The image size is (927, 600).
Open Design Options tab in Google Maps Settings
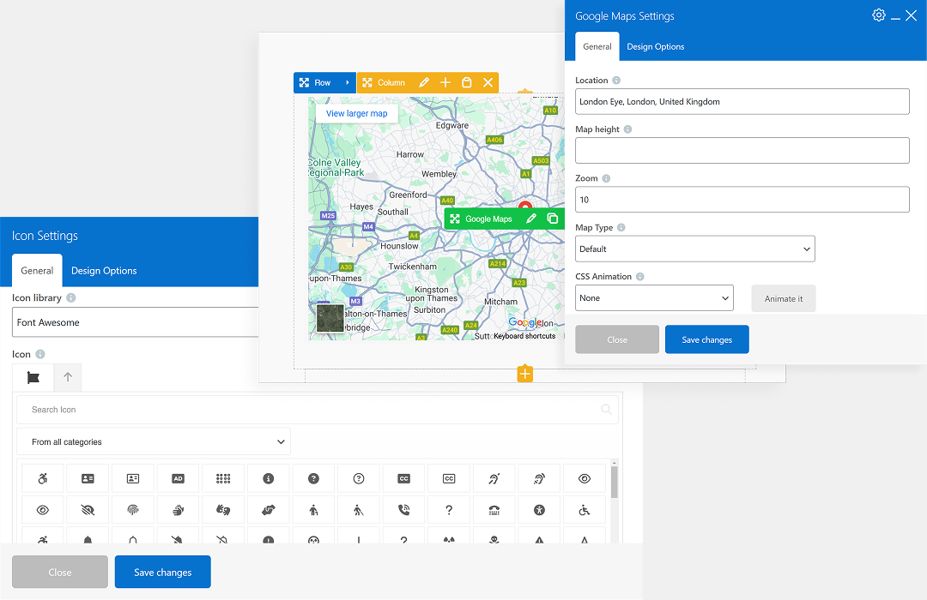coord(655,47)
